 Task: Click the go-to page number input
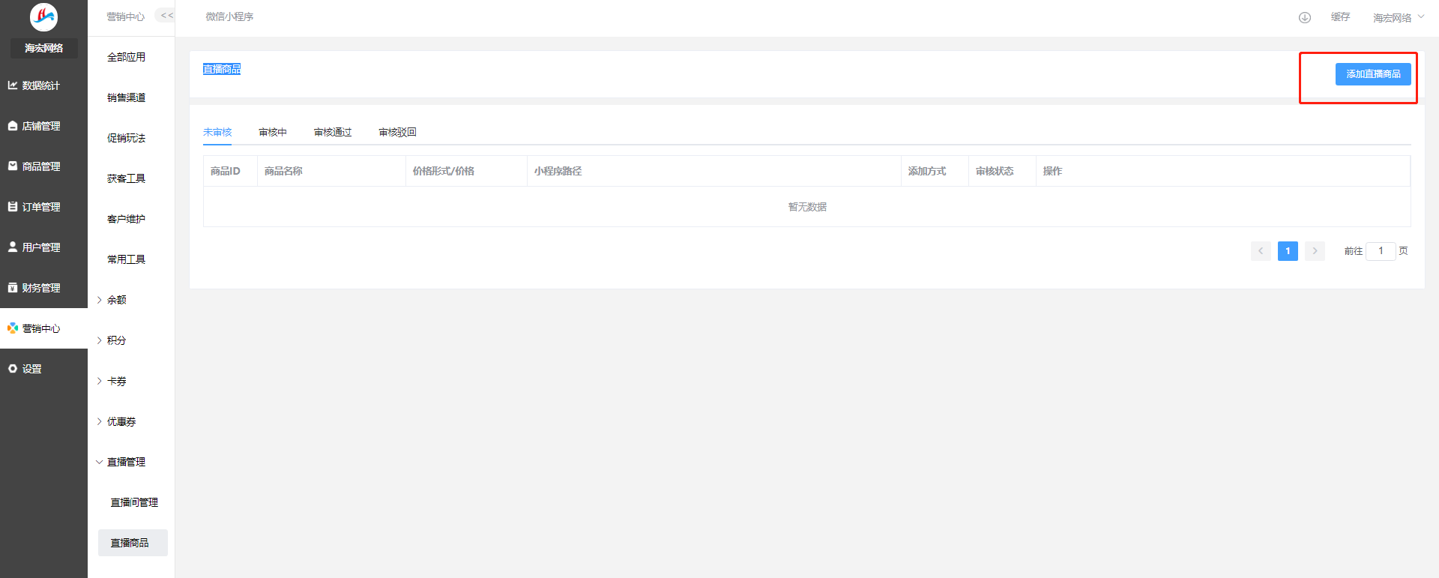(x=1381, y=251)
